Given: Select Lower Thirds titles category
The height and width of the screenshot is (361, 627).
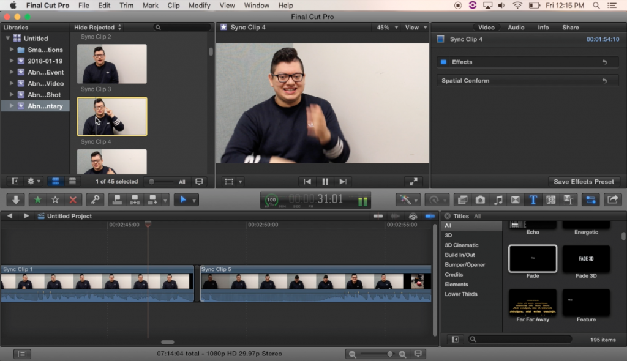Looking at the screenshot, I should pos(461,294).
